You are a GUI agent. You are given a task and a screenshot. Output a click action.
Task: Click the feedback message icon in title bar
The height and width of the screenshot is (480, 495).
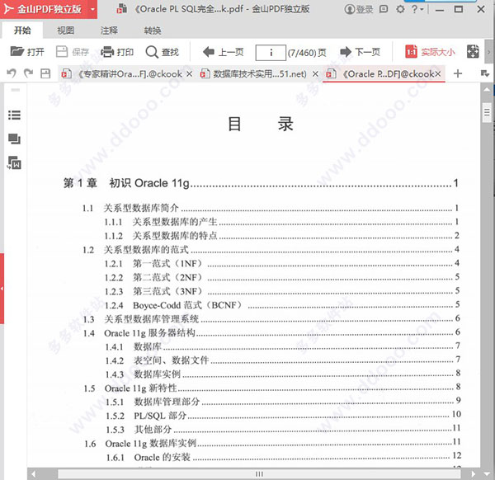[x=384, y=9]
